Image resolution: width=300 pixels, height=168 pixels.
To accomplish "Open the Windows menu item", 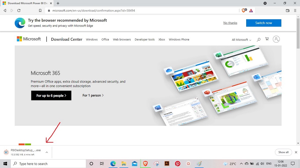I will (92, 39).
